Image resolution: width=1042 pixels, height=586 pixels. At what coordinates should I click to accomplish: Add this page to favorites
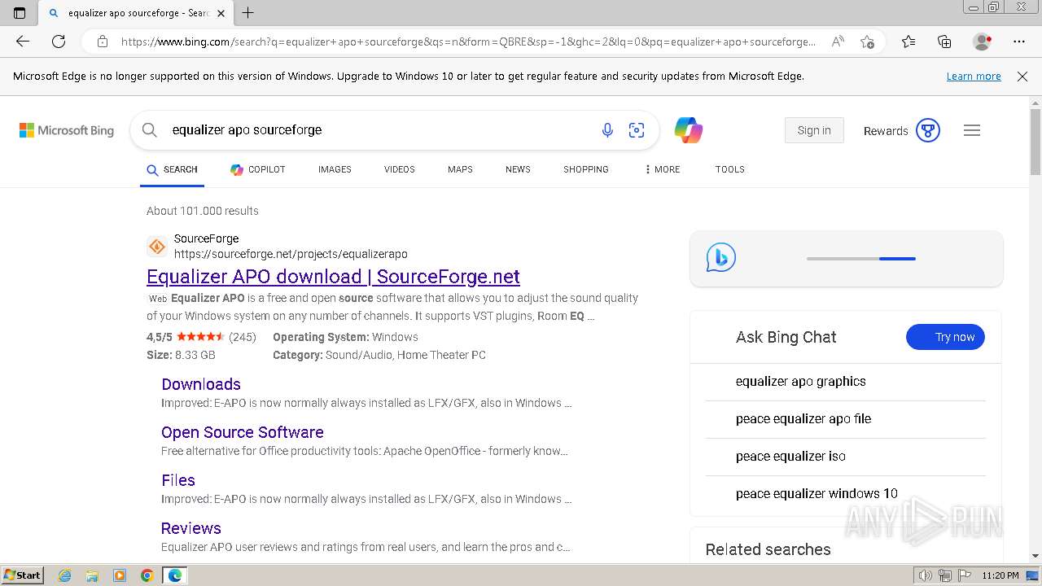pyautogui.click(x=868, y=42)
